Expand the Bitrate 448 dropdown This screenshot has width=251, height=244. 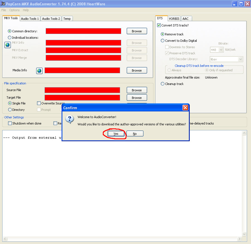[x=221, y=50]
